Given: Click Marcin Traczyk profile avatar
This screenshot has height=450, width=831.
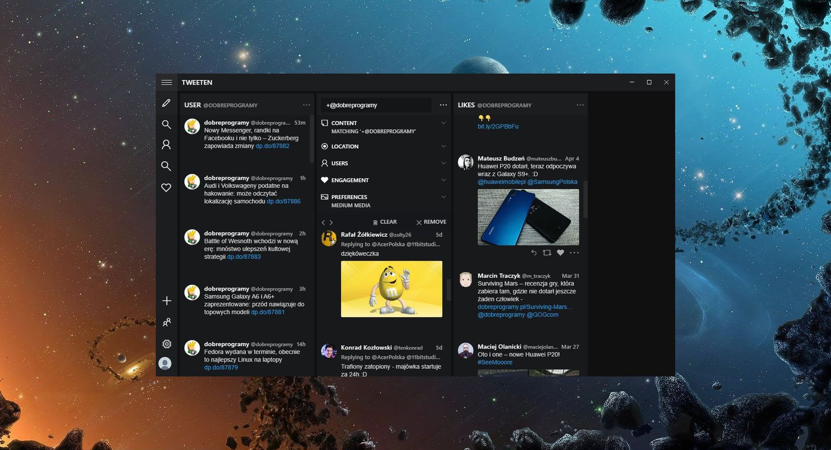Looking at the screenshot, I should (466, 280).
